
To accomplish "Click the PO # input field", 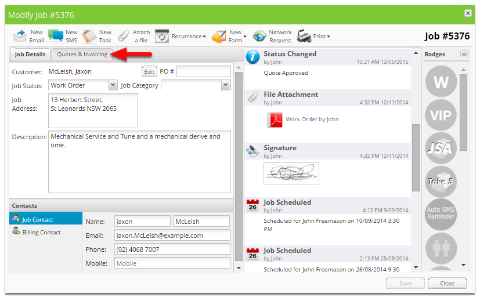I will point(204,71).
